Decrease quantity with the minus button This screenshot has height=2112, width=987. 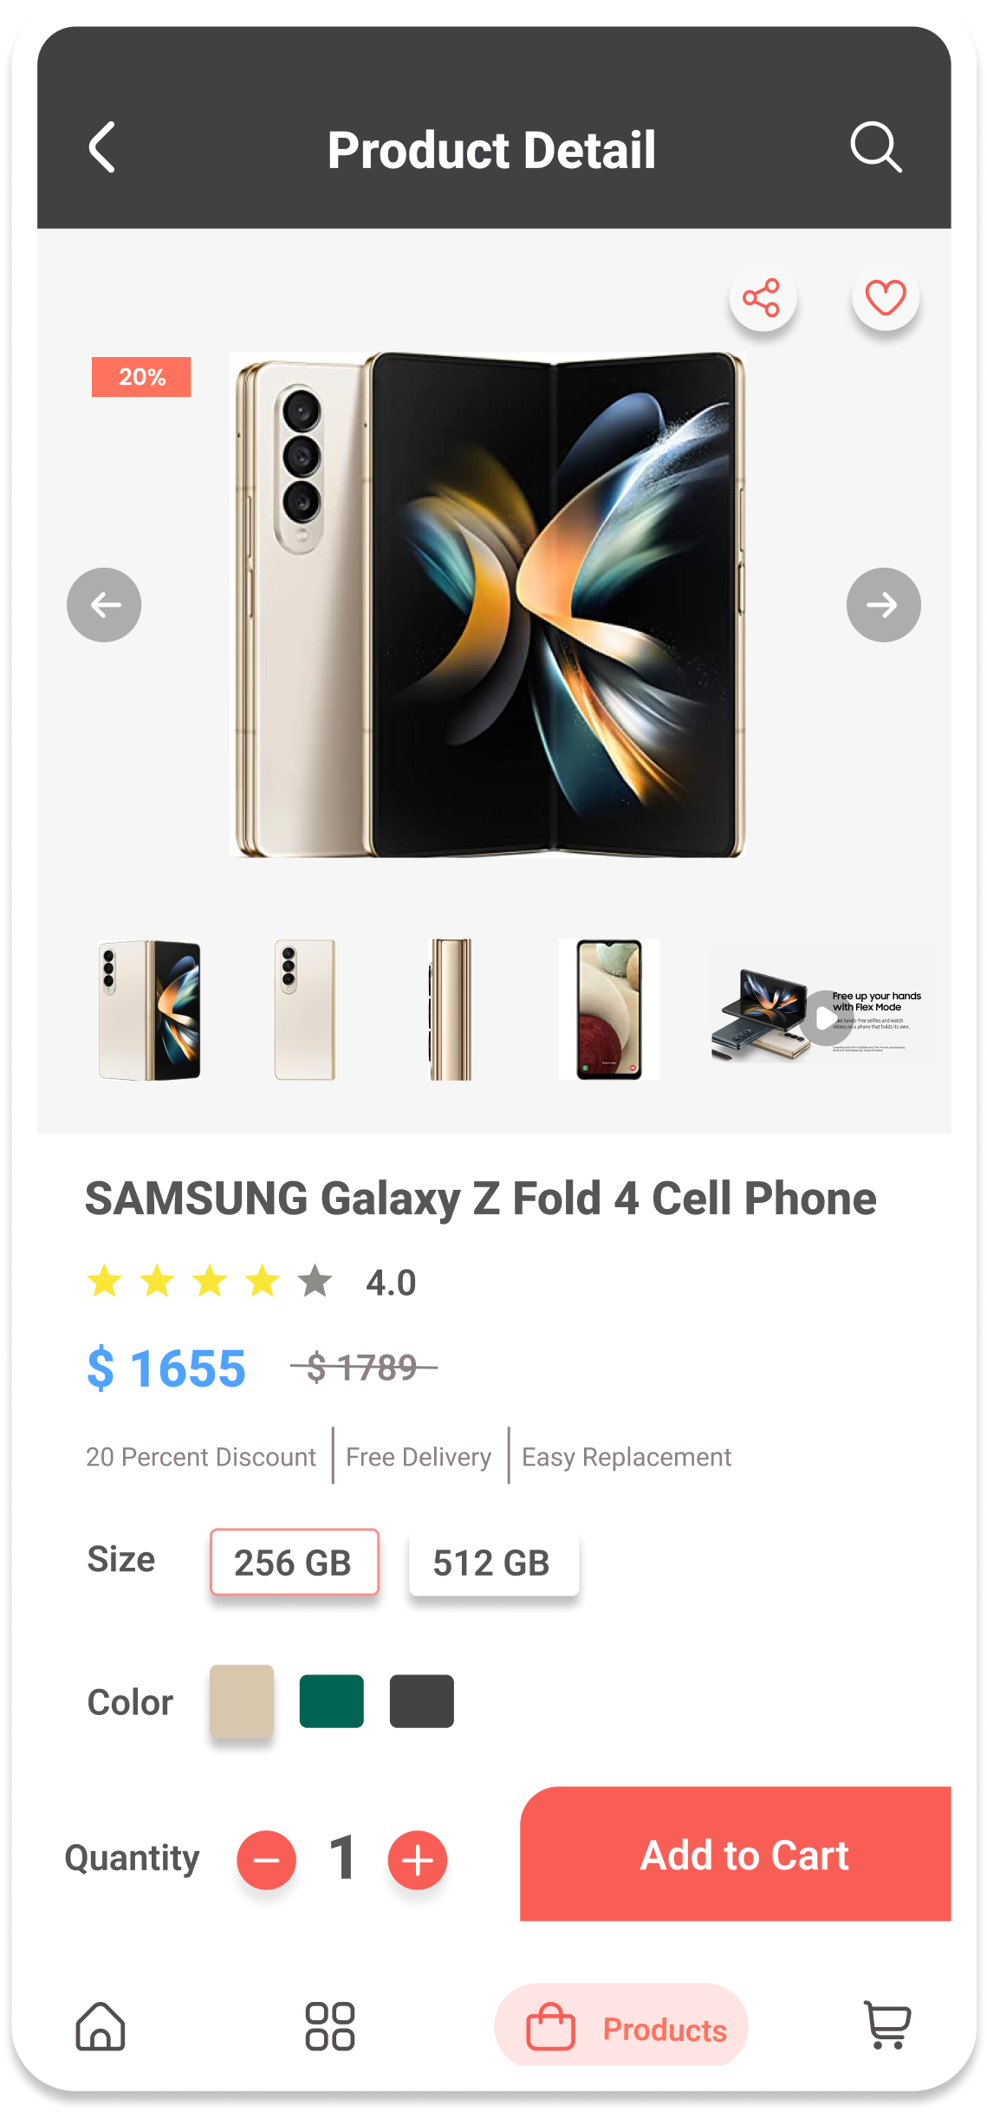tap(267, 1860)
